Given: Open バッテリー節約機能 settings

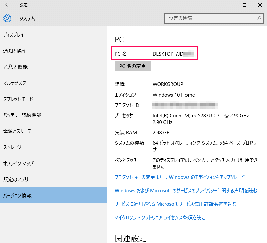Looking at the screenshot, I should tap(22, 115).
